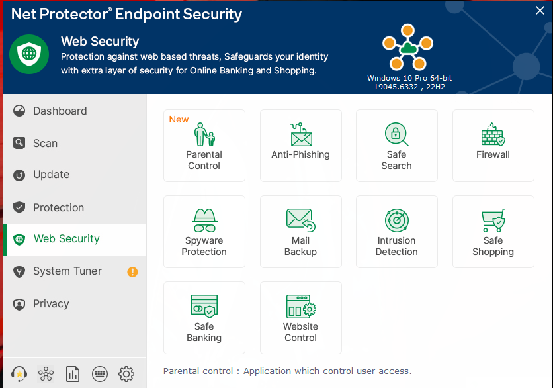Open Intrusion Detection
The width and height of the screenshot is (553, 388).
point(396,231)
